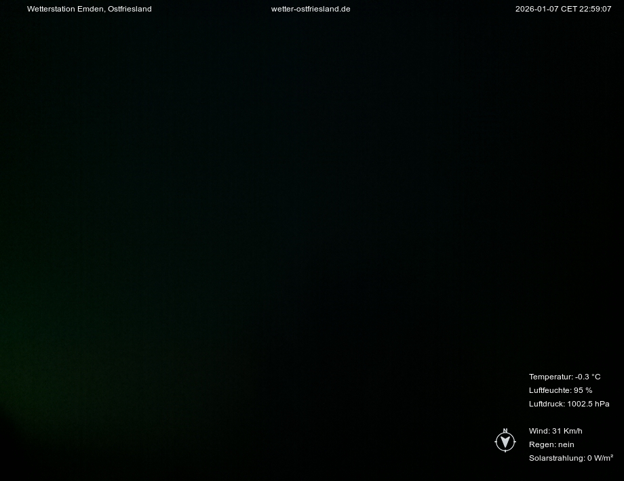Screen dimensions: 624x481
Task: Select the nein rain status value
Action: pos(566,444)
